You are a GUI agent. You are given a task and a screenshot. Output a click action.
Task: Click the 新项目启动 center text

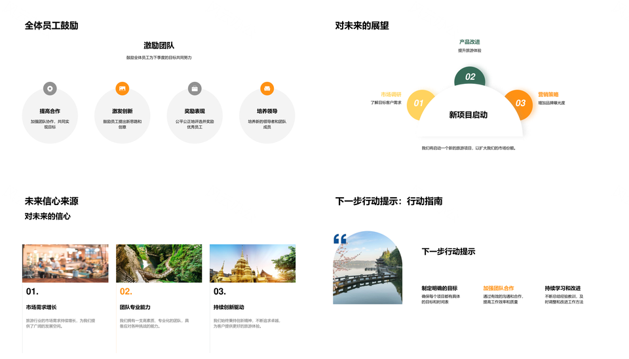click(468, 115)
